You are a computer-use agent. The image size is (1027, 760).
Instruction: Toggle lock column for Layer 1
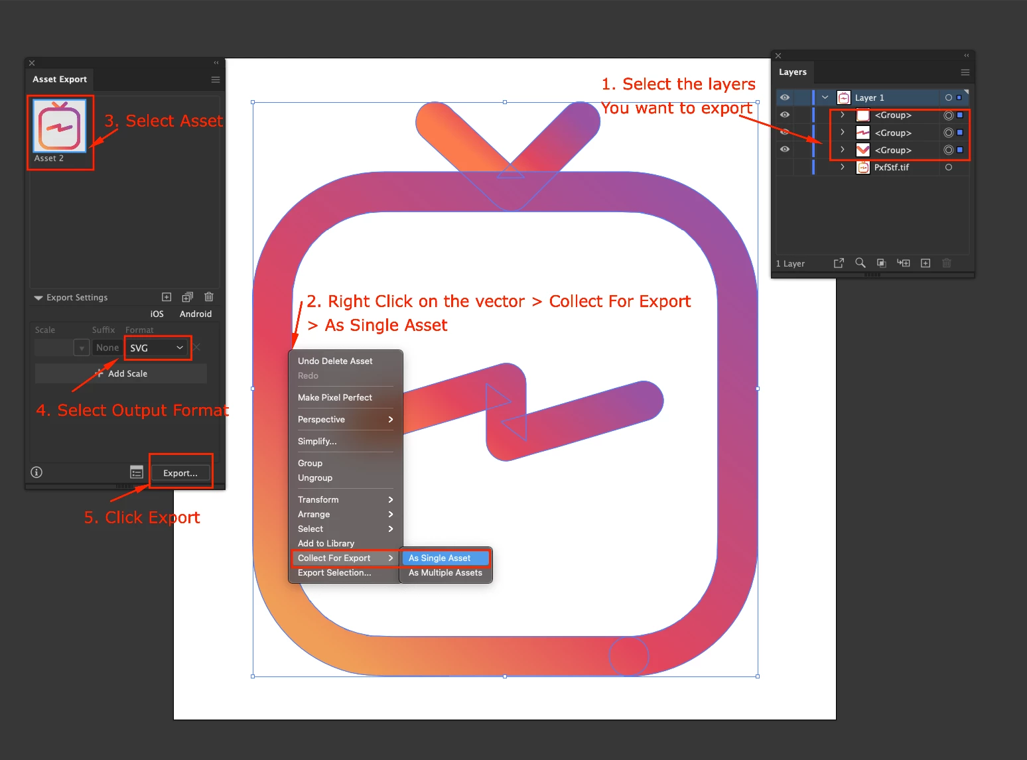click(802, 97)
